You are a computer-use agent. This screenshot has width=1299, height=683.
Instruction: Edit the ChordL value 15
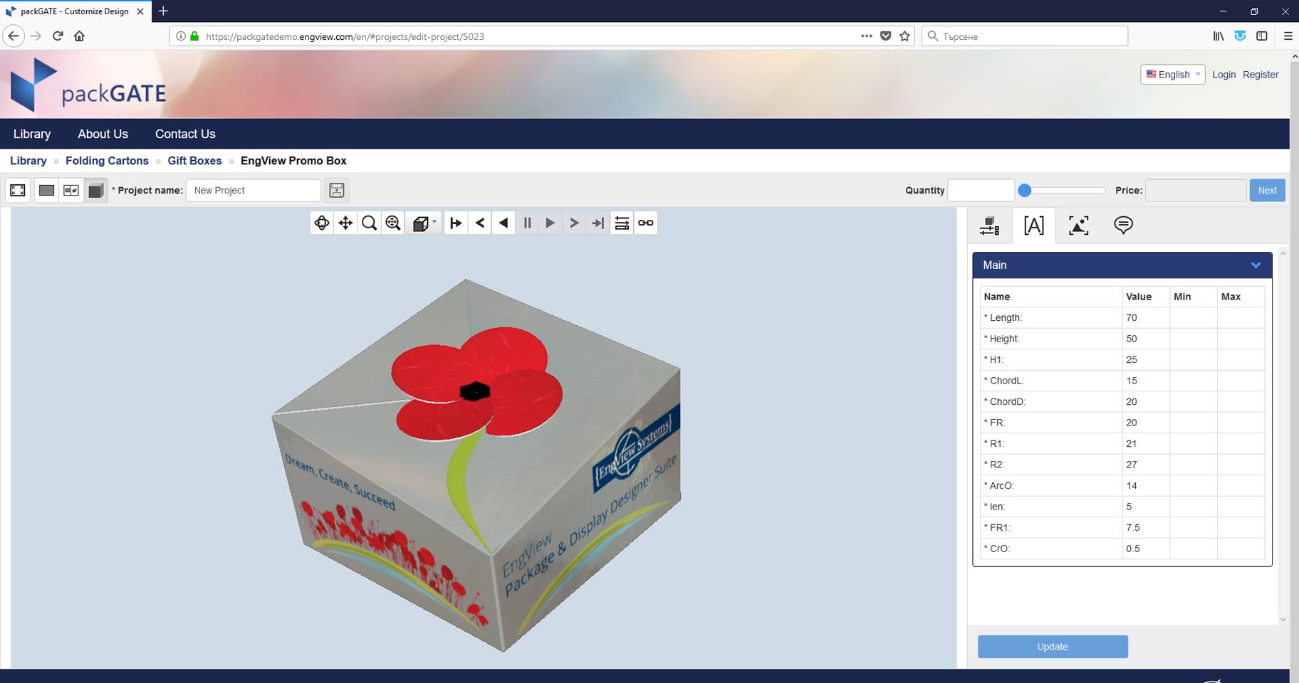[x=1145, y=381]
